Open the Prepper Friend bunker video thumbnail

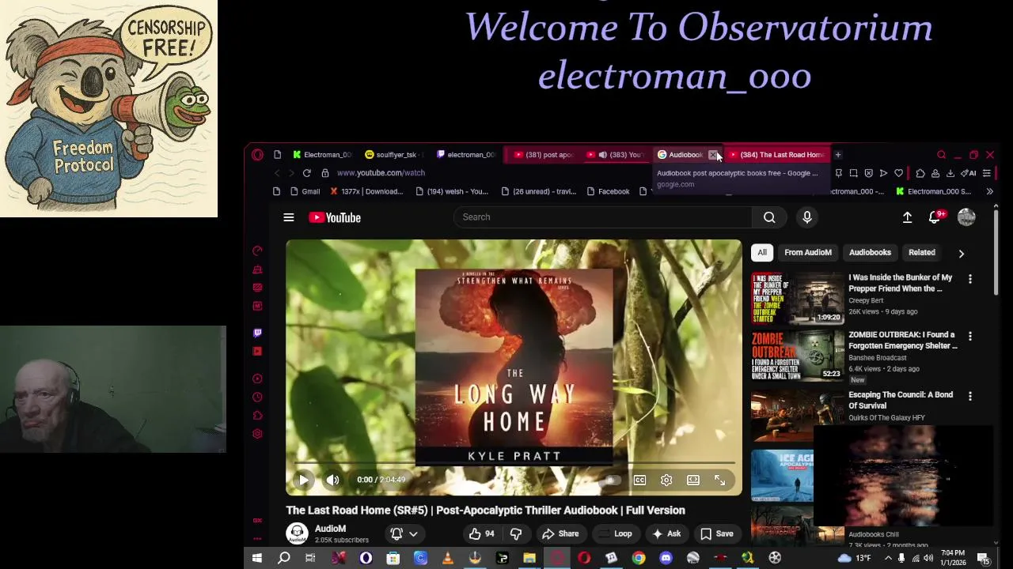pos(798,299)
